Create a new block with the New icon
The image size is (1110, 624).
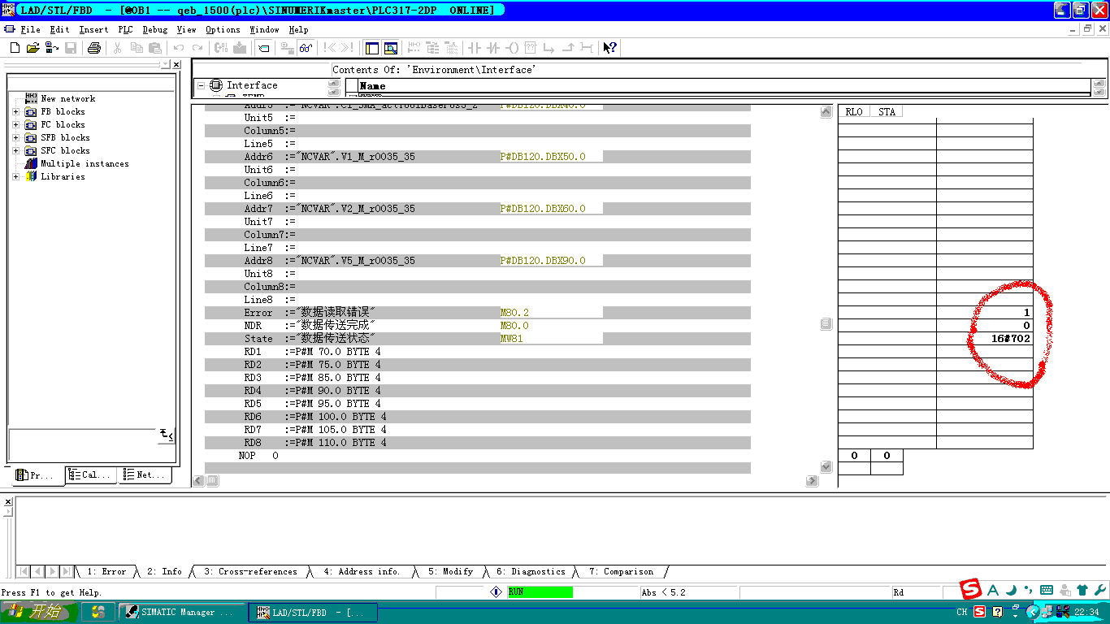click(x=15, y=48)
